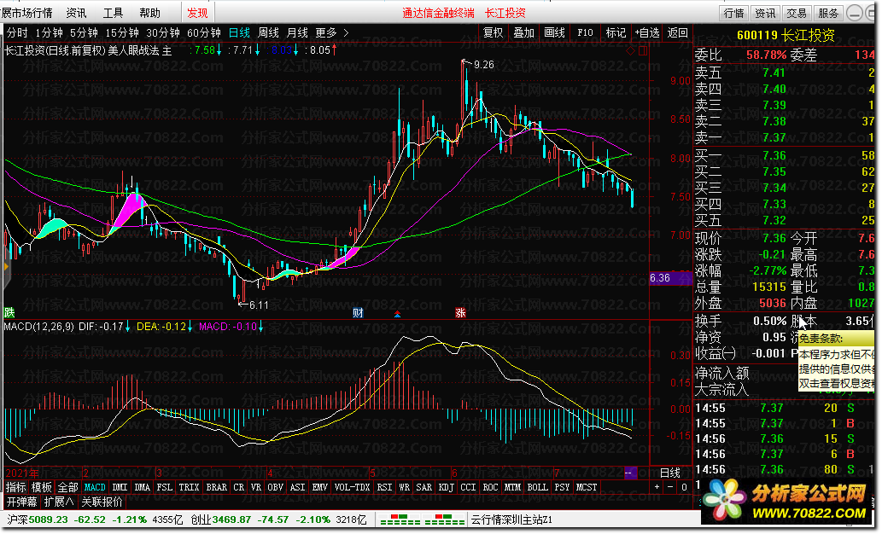
Task: Open F10 company information
Action: [x=585, y=32]
